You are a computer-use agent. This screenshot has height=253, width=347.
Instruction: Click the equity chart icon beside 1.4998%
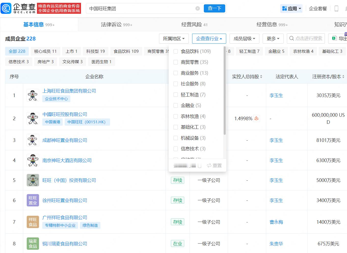pos(257,118)
